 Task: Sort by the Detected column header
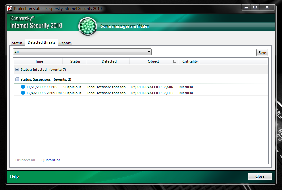tap(108, 61)
